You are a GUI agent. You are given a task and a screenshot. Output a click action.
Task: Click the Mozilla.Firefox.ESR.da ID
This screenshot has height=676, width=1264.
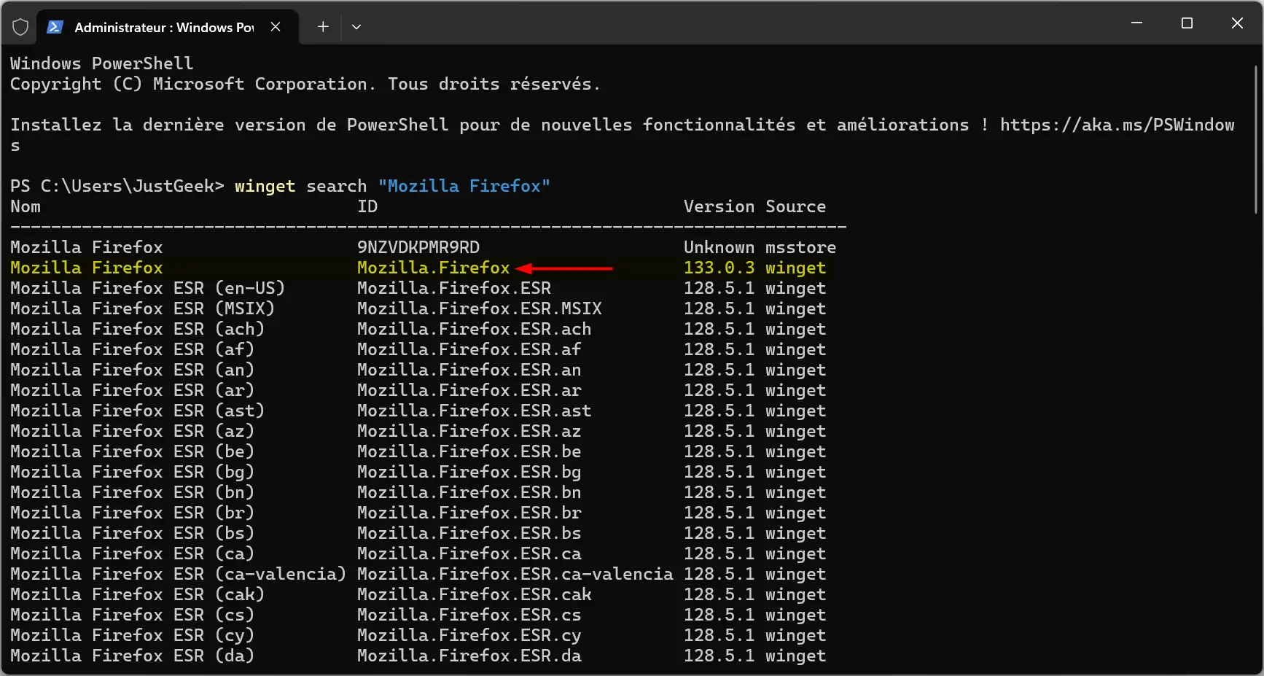(469, 656)
